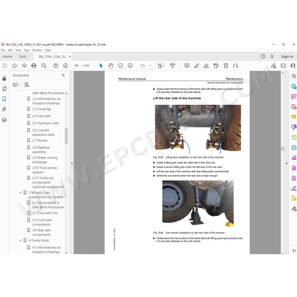Click the stamp tool icon

[216, 66]
